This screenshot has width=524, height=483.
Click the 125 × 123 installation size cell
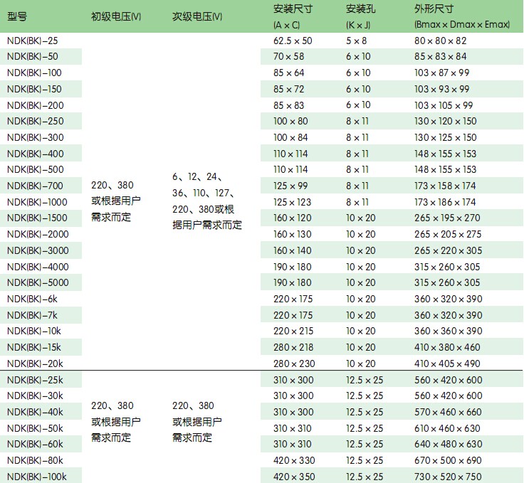coord(293,202)
